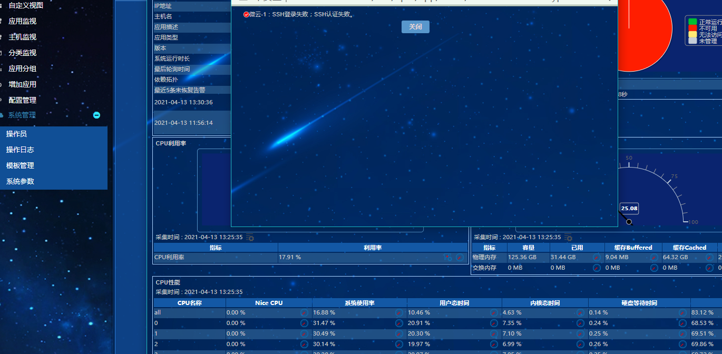Open trend chart icon for CPU 1 7.10 %
The width and height of the screenshot is (722, 354).
tap(580, 333)
